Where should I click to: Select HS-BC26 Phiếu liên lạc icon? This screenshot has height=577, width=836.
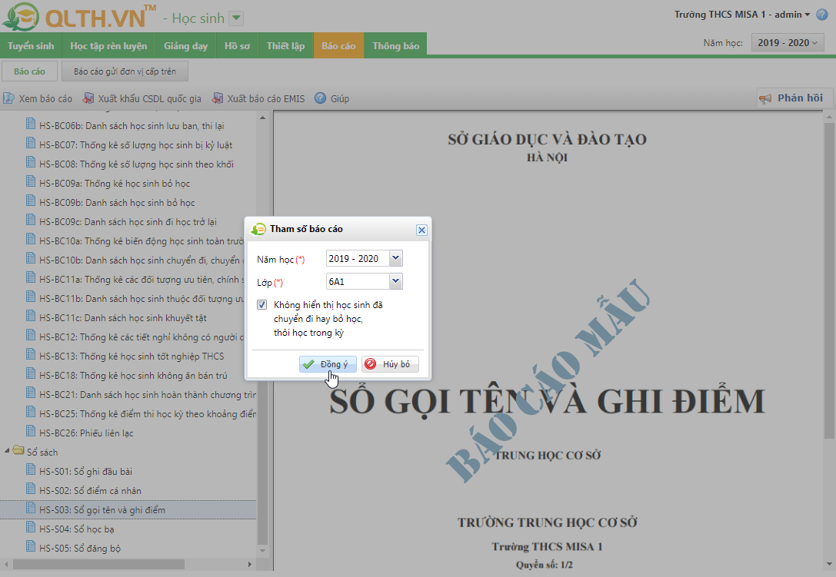click(31, 431)
